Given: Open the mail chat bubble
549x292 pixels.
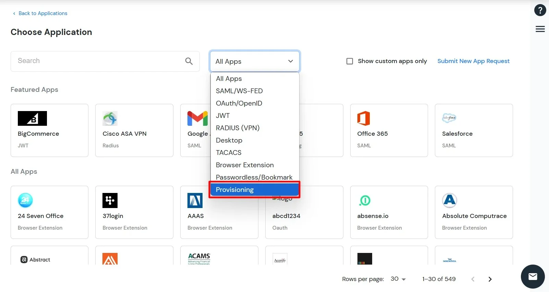Looking at the screenshot, I should [x=533, y=277].
